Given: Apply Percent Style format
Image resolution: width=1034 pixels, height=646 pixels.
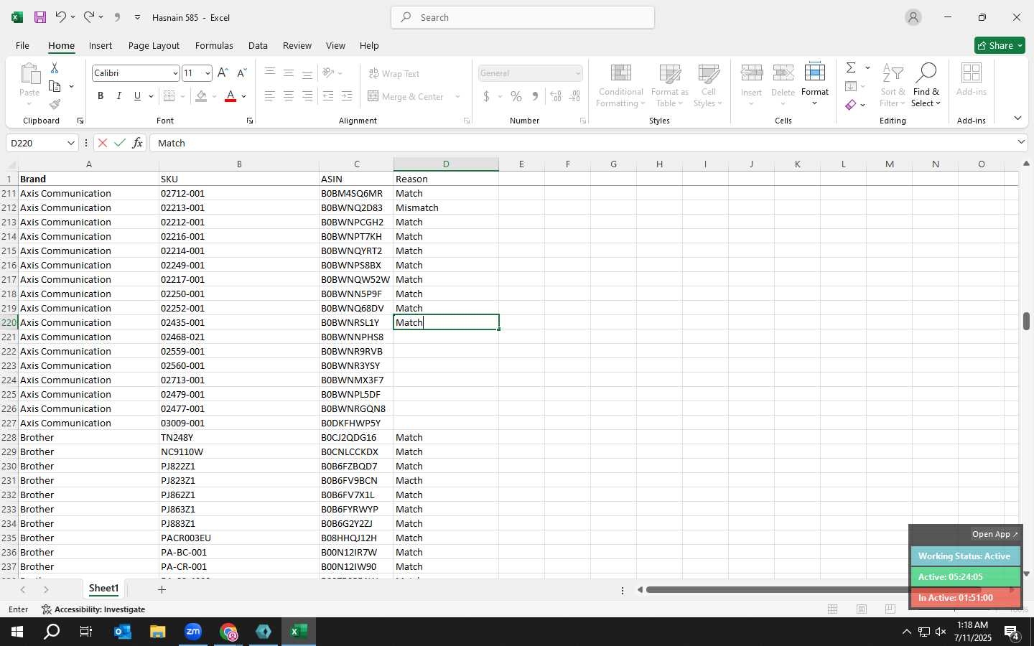Looking at the screenshot, I should coord(516,96).
